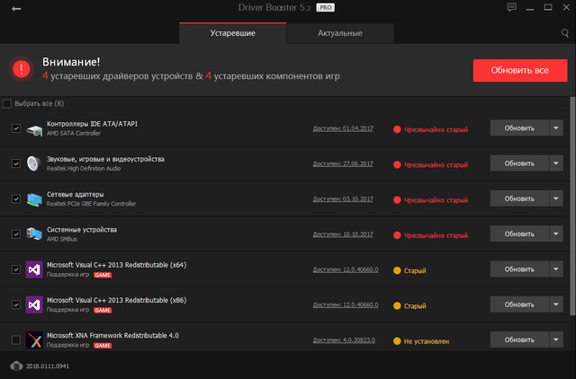Image resolution: width=576 pixels, height=379 pixels.
Task: Expand update options for Visual C++ x86
Action: [x=556, y=304]
